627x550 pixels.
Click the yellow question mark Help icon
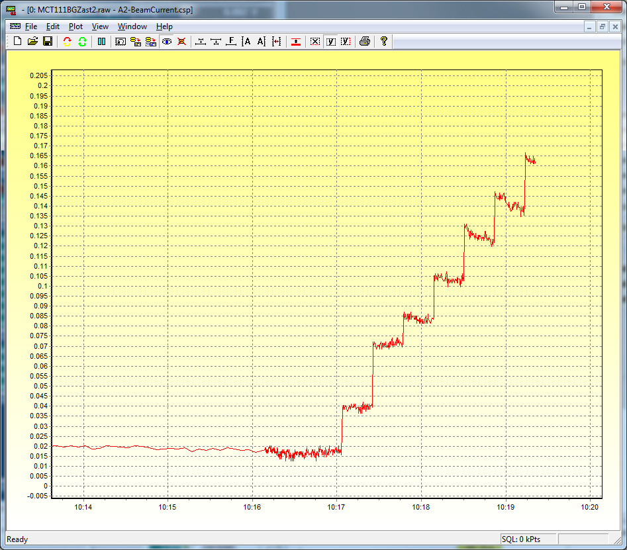click(x=383, y=42)
